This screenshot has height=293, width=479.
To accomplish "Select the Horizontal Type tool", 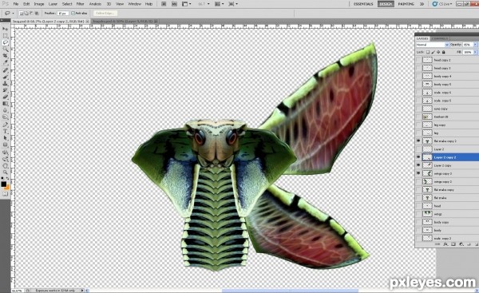I will (x=6, y=132).
